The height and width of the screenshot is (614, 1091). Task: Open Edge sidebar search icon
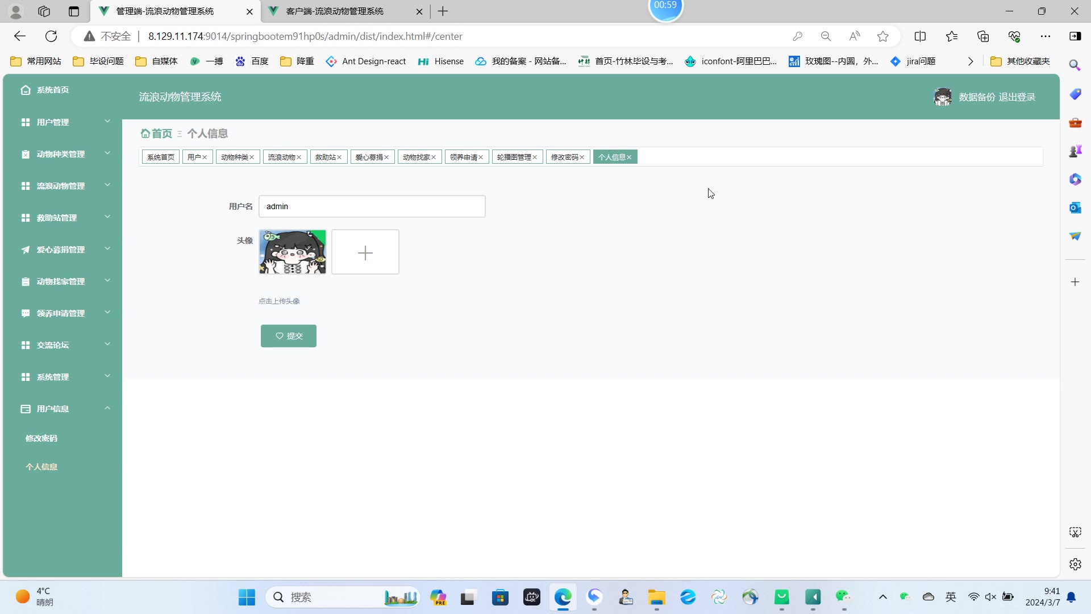1075,65
